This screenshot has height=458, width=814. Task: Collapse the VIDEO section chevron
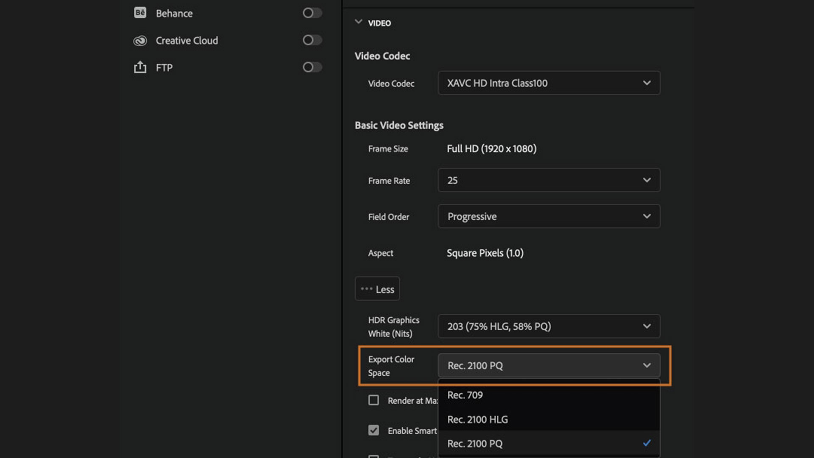(x=359, y=22)
